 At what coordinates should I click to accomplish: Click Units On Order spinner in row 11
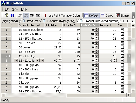tap(96, 74)
